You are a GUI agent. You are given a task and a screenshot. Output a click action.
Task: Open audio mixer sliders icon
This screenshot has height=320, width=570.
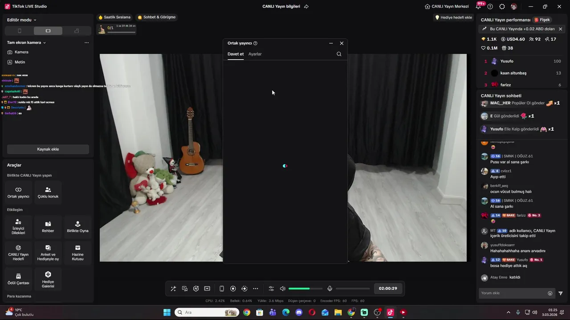coord(271,288)
